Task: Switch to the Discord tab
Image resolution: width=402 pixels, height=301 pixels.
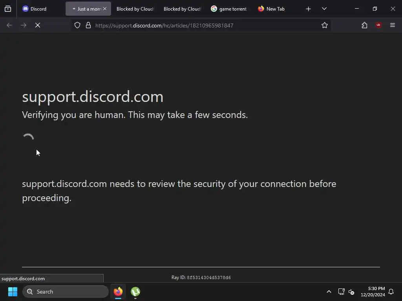Action: 41,9
